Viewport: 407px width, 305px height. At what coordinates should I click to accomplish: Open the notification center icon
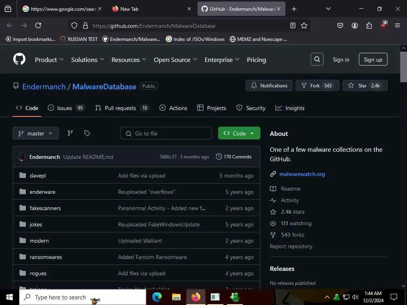coord(394,297)
